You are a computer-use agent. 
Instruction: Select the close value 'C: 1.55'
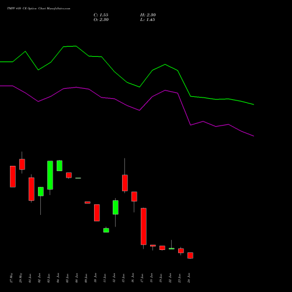coord(101,15)
